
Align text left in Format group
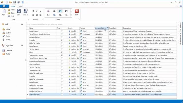pyautogui.click(x=33, y=15)
